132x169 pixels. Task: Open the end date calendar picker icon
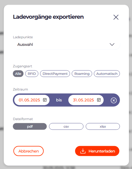[99, 100]
